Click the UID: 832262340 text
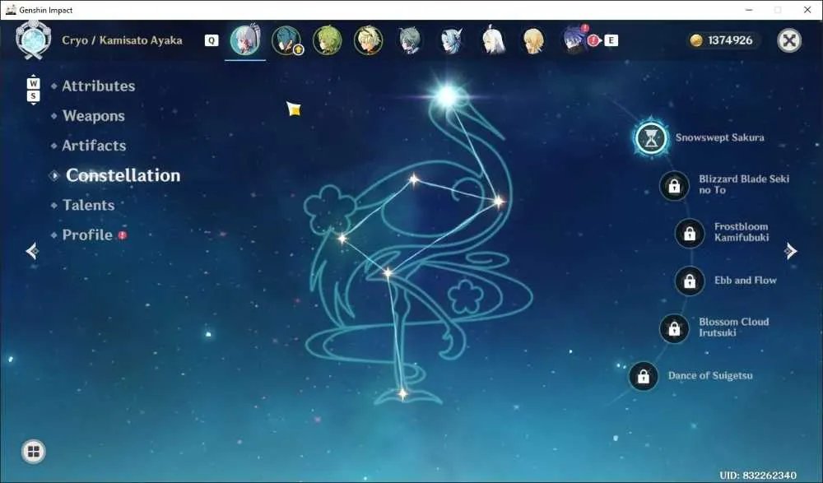The image size is (823, 483). click(757, 475)
